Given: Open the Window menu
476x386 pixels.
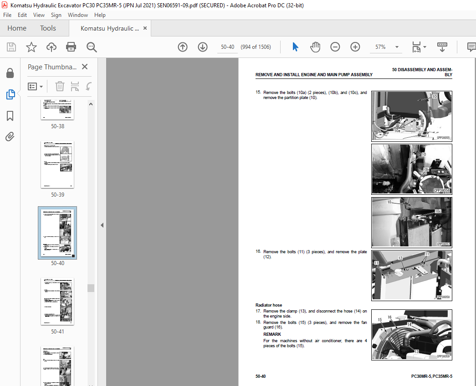Looking at the screenshot, I should pyautogui.click(x=78, y=15).
